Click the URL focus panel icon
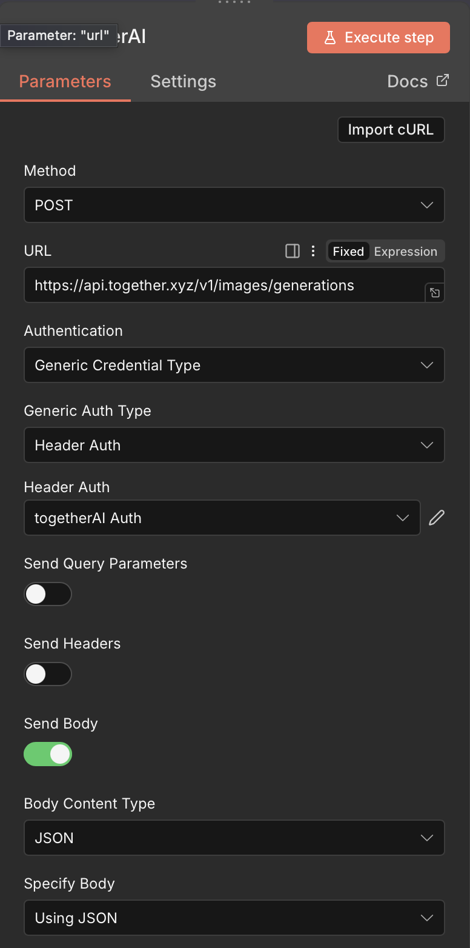Viewport: 470px width, 948px height. coord(293,251)
